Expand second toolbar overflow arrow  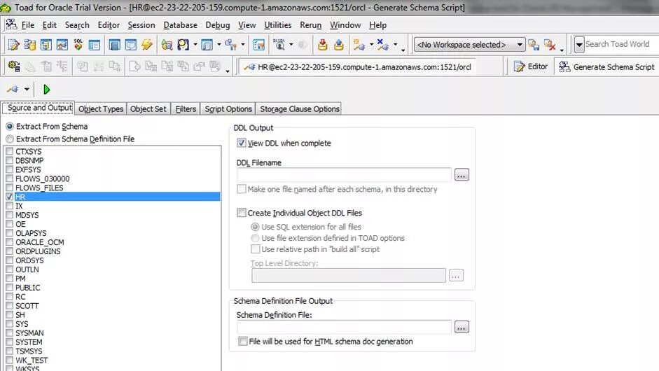click(x=228, y=71)
